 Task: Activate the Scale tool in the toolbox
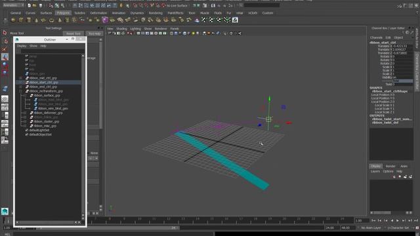pyautogui.click(x=5, y=73)
